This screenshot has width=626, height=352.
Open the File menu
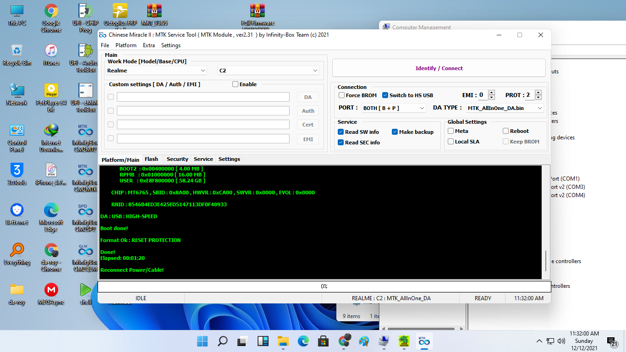pyautogui.click(x=105, y=45)
